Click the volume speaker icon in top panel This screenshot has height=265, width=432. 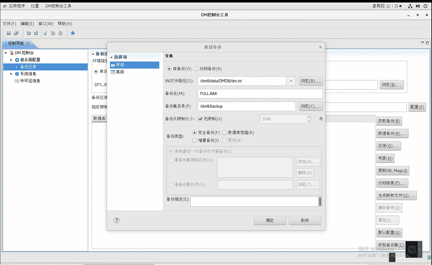click(418, 6)
